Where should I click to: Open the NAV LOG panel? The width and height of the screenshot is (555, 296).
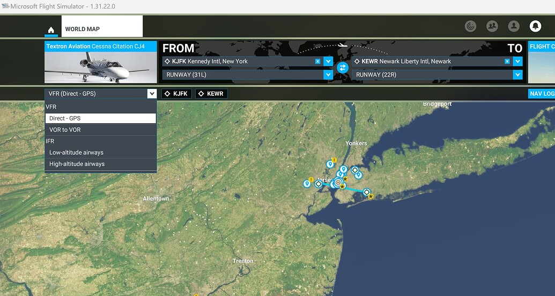click(x=541, y=94)
